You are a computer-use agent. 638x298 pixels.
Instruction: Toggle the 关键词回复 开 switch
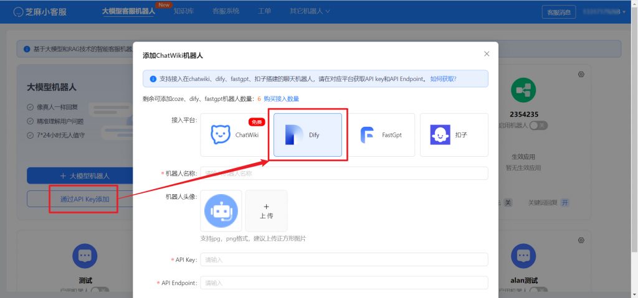pos(564,202)
